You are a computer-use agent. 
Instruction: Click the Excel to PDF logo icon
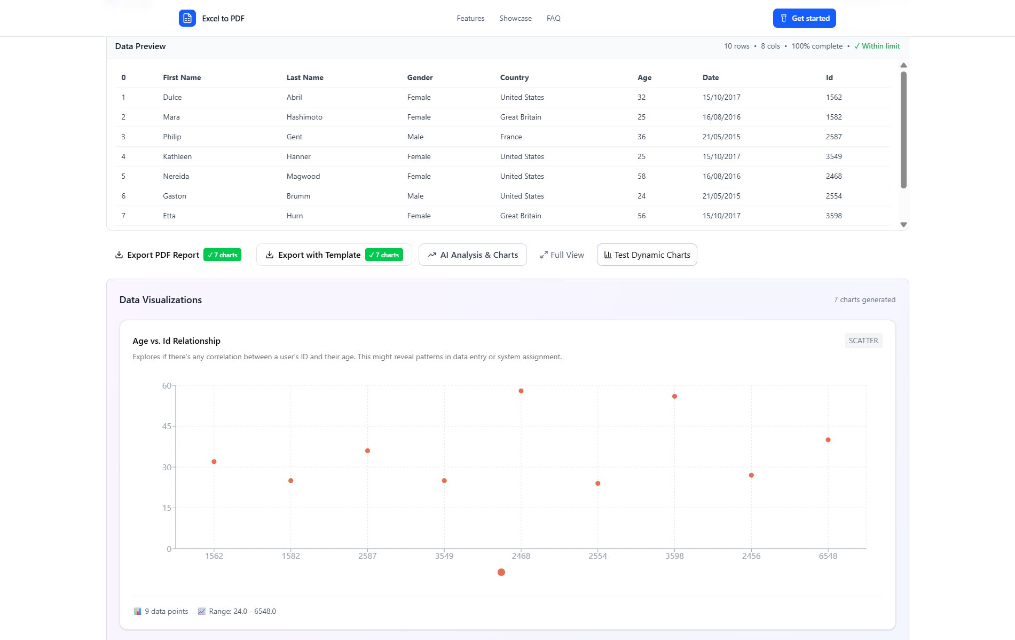point(187,18)
